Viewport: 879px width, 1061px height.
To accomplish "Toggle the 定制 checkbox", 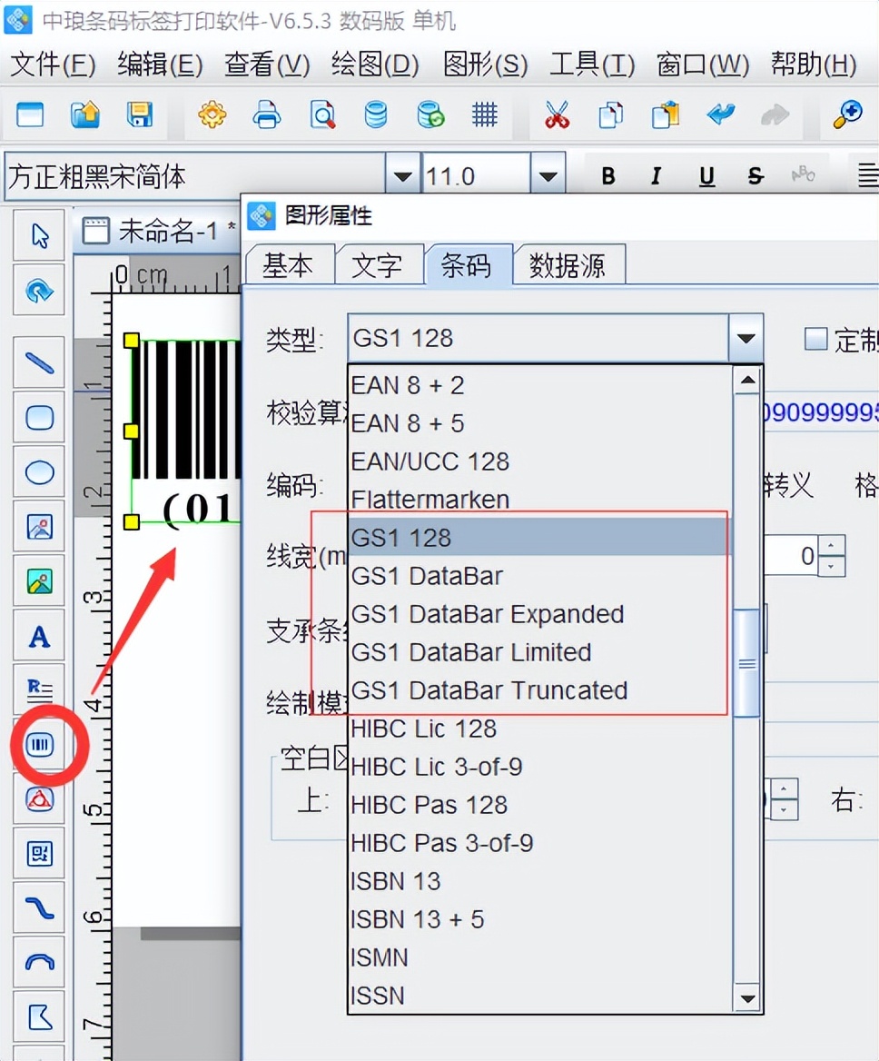I will click(816, 339).
